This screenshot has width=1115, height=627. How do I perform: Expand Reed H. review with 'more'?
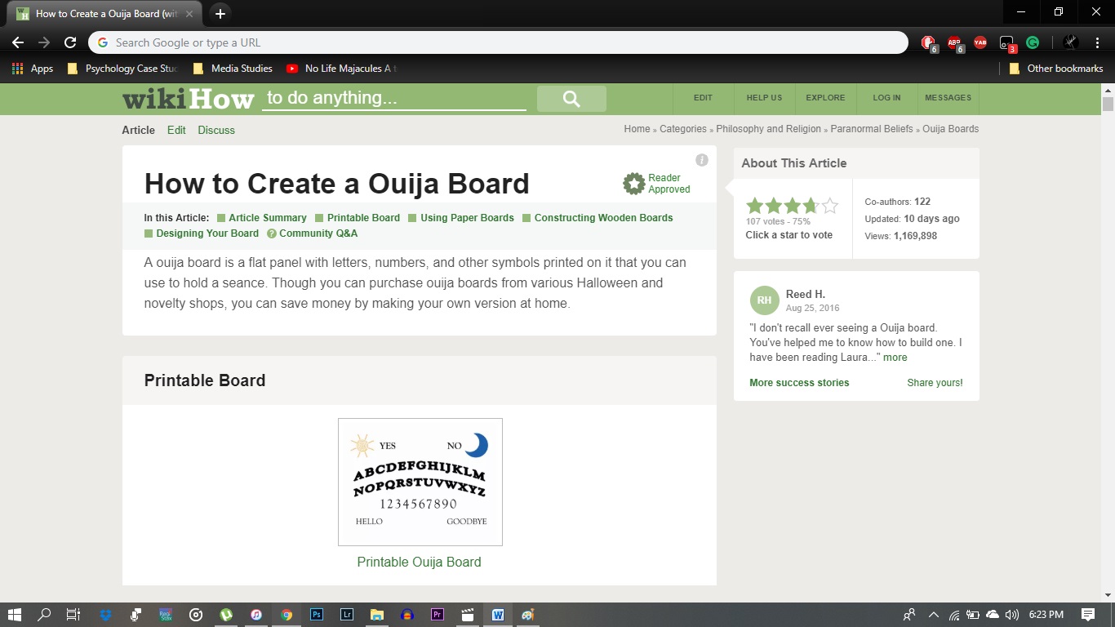[895, 358]
